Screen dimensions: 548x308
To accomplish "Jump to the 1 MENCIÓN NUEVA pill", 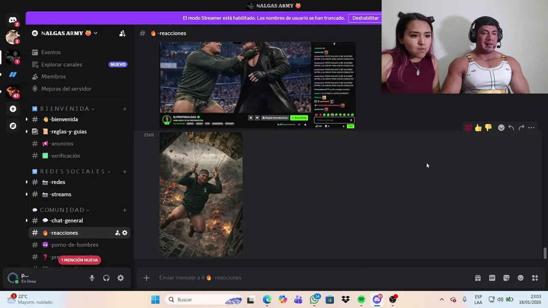I will coord(79,260).
